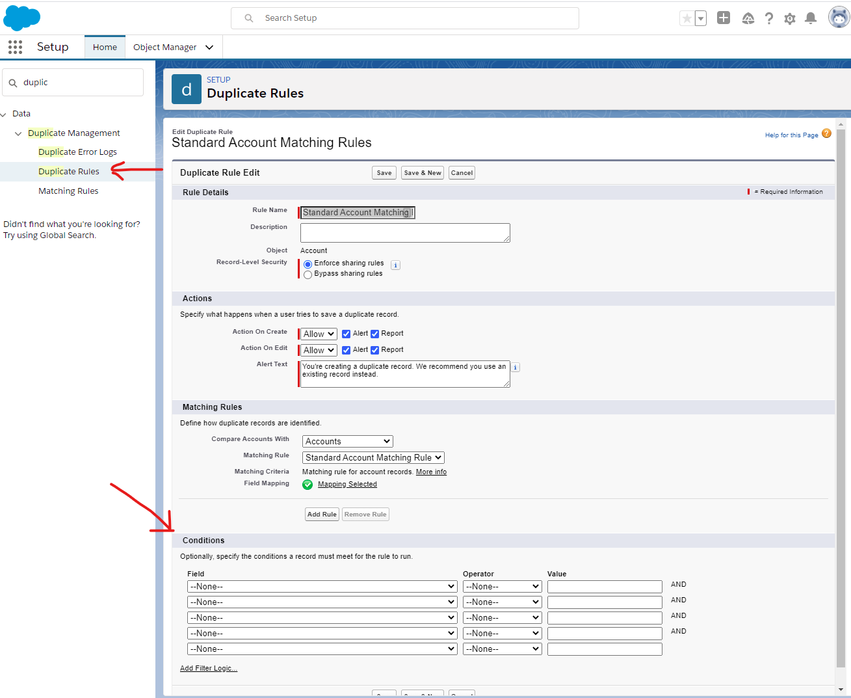This screenshot has width=851, height=698.
Task: Open the Notifications bell icon
Action: click(x=811, y=18)
